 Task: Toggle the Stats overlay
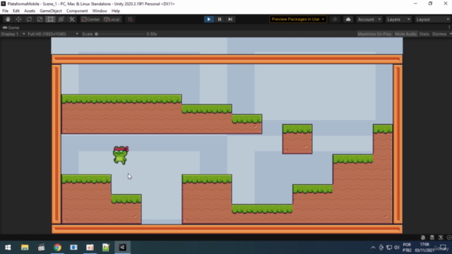point(424,34)
